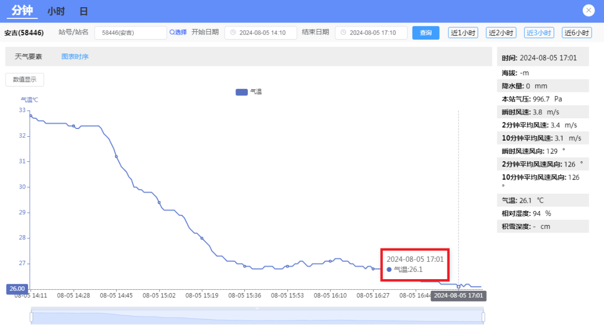Viewport: 604px width, 326px height.
Task: Toggle the 气温 legend swatch
Action: click(x=241, y=92)
